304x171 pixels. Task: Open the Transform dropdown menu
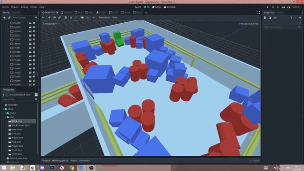click(x=104, y=18)
